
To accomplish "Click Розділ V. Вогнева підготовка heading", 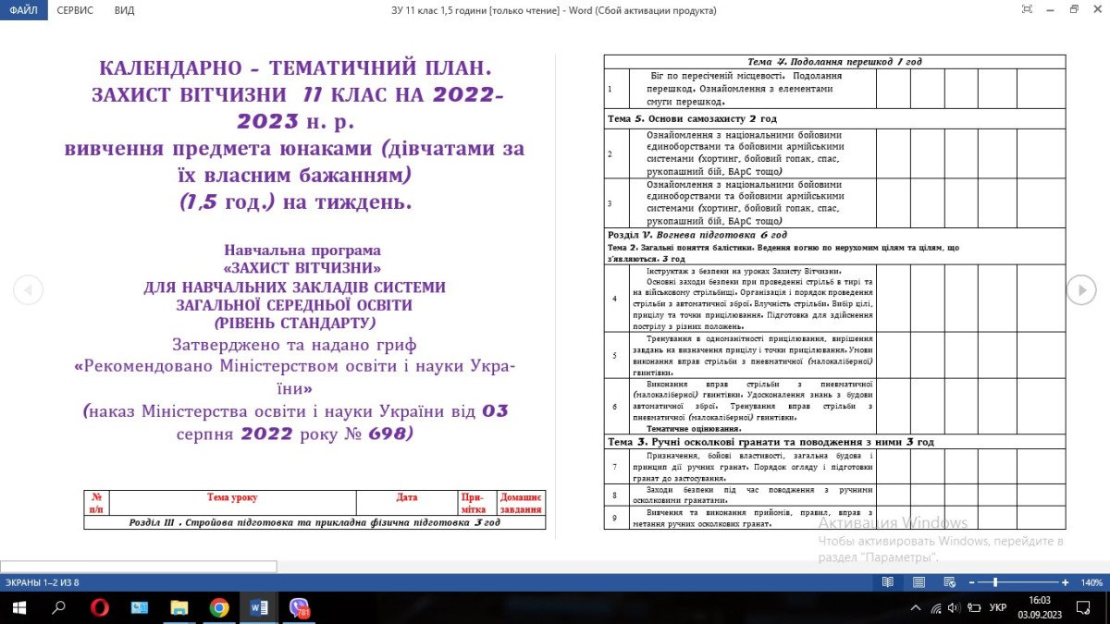I will coord(697,236).
